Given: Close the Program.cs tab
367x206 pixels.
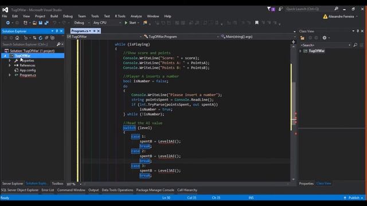Looking at the screenshot, I should [x=99, y=31].
